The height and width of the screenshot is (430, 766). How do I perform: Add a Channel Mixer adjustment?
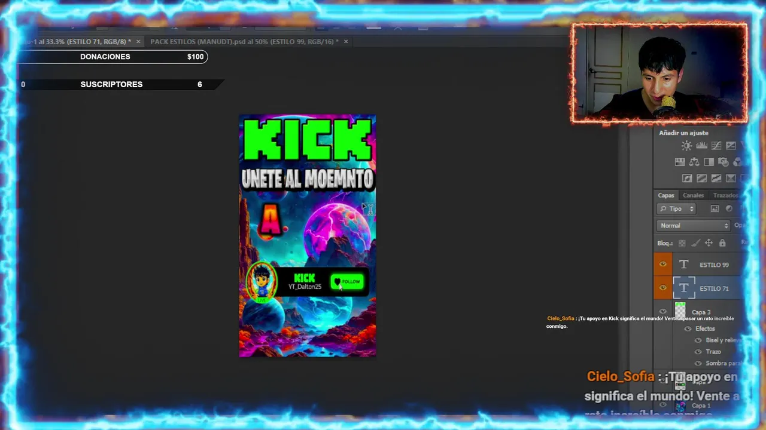tap(737, 162)
